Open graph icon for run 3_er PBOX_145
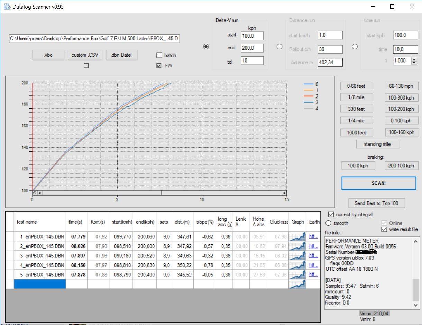422x325 pixels. [x=297, y=256]
